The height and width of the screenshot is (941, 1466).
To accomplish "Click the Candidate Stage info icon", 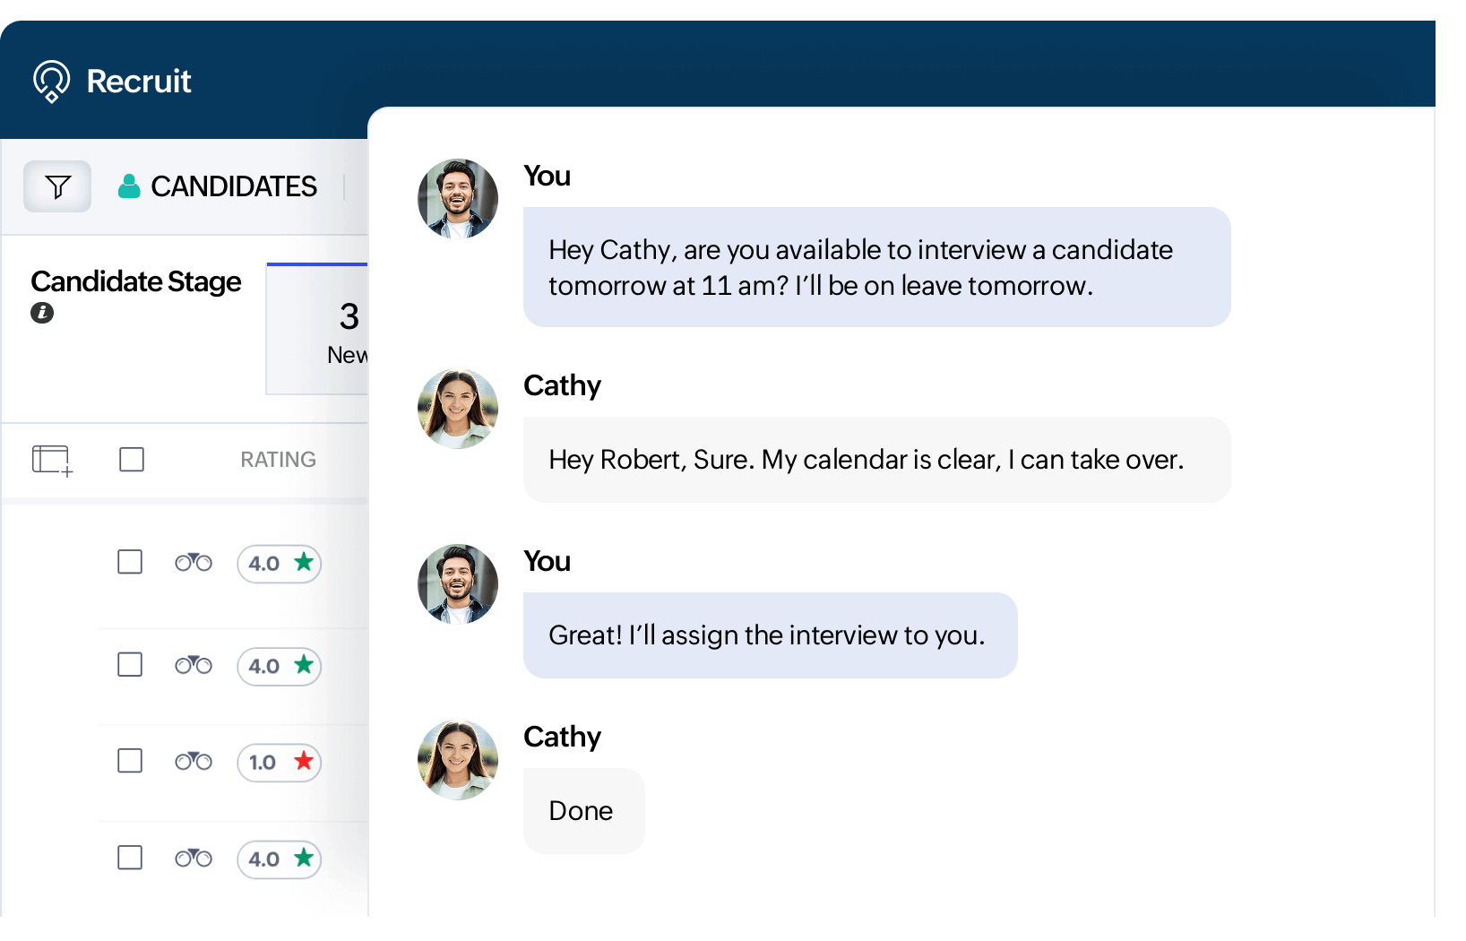I will 42,314.
